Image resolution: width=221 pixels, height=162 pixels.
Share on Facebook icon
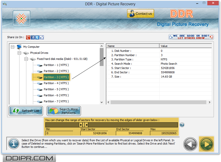[33, 37]
